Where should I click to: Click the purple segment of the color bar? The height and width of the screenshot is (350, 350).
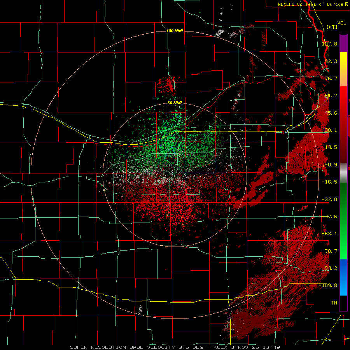click(x=343, y=43)
